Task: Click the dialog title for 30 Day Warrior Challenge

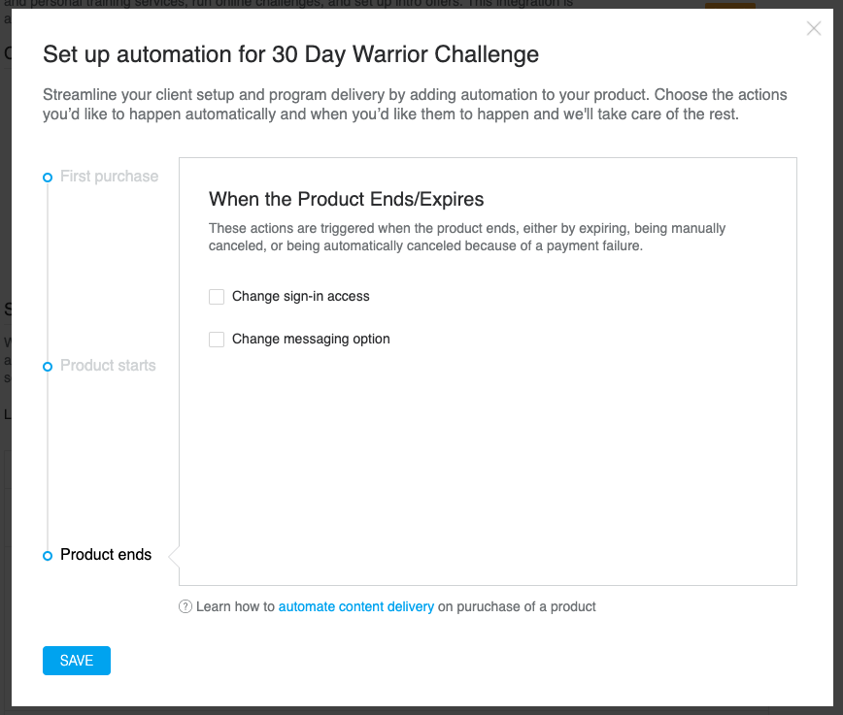Action: coord(290,54)
